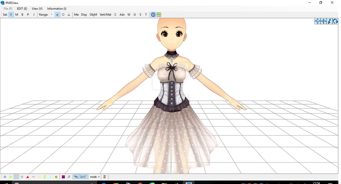The height and width of the screenshot is (184, 341).
Task: Click the 3D orbit rotate view control
Action: coord(317,21)
